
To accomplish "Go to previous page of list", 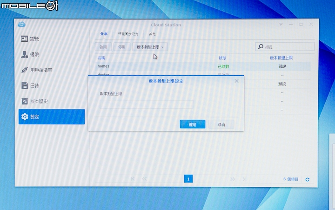I will [x=144, y=179].
